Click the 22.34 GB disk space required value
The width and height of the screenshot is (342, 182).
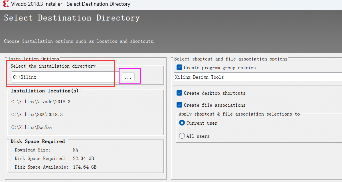[x=83, y=158]
